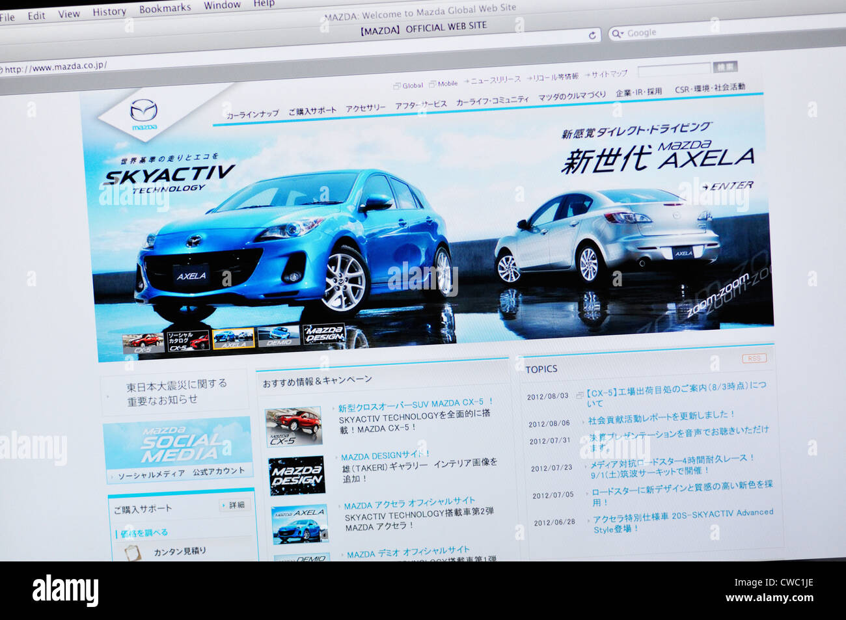Open the Mobile site link
The image size is (846, 620).
[x=443, y=83]
